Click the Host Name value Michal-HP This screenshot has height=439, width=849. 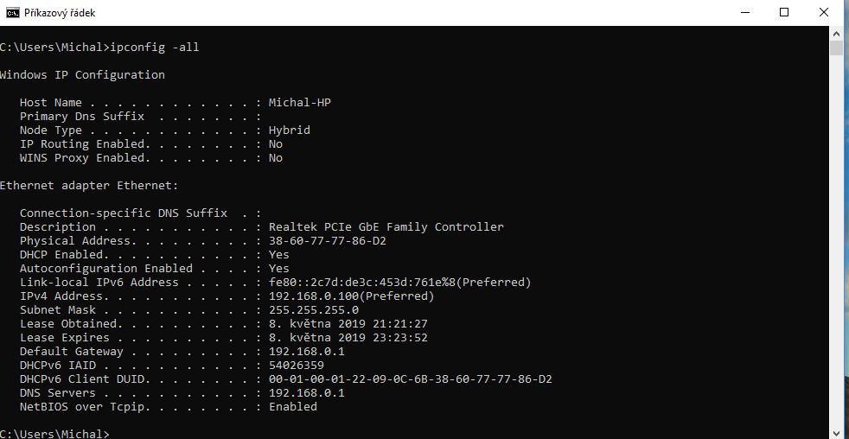pyautogui.click(x=299, y=102)
